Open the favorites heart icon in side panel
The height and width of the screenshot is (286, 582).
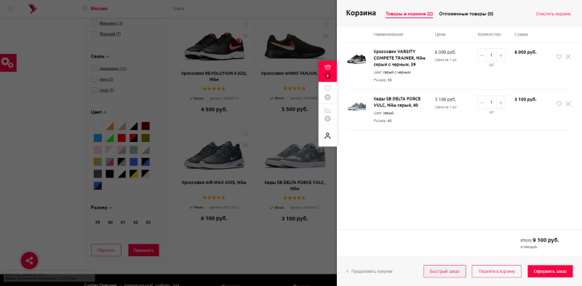tap(327, 92)
